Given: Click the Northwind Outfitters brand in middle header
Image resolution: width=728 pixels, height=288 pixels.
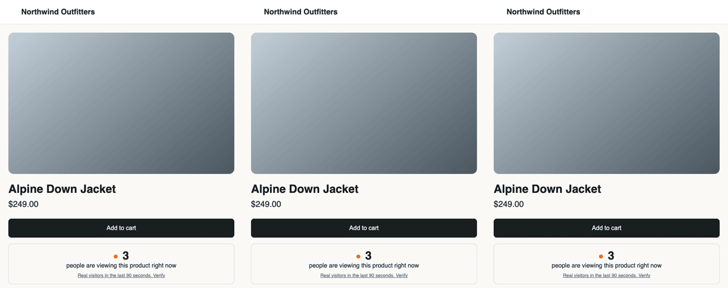Looking at the screenshot, I should pyautogui.click(x=300, y=12).
